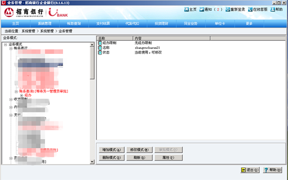Click the 主页 home icon in header

(x=187, y=9)
